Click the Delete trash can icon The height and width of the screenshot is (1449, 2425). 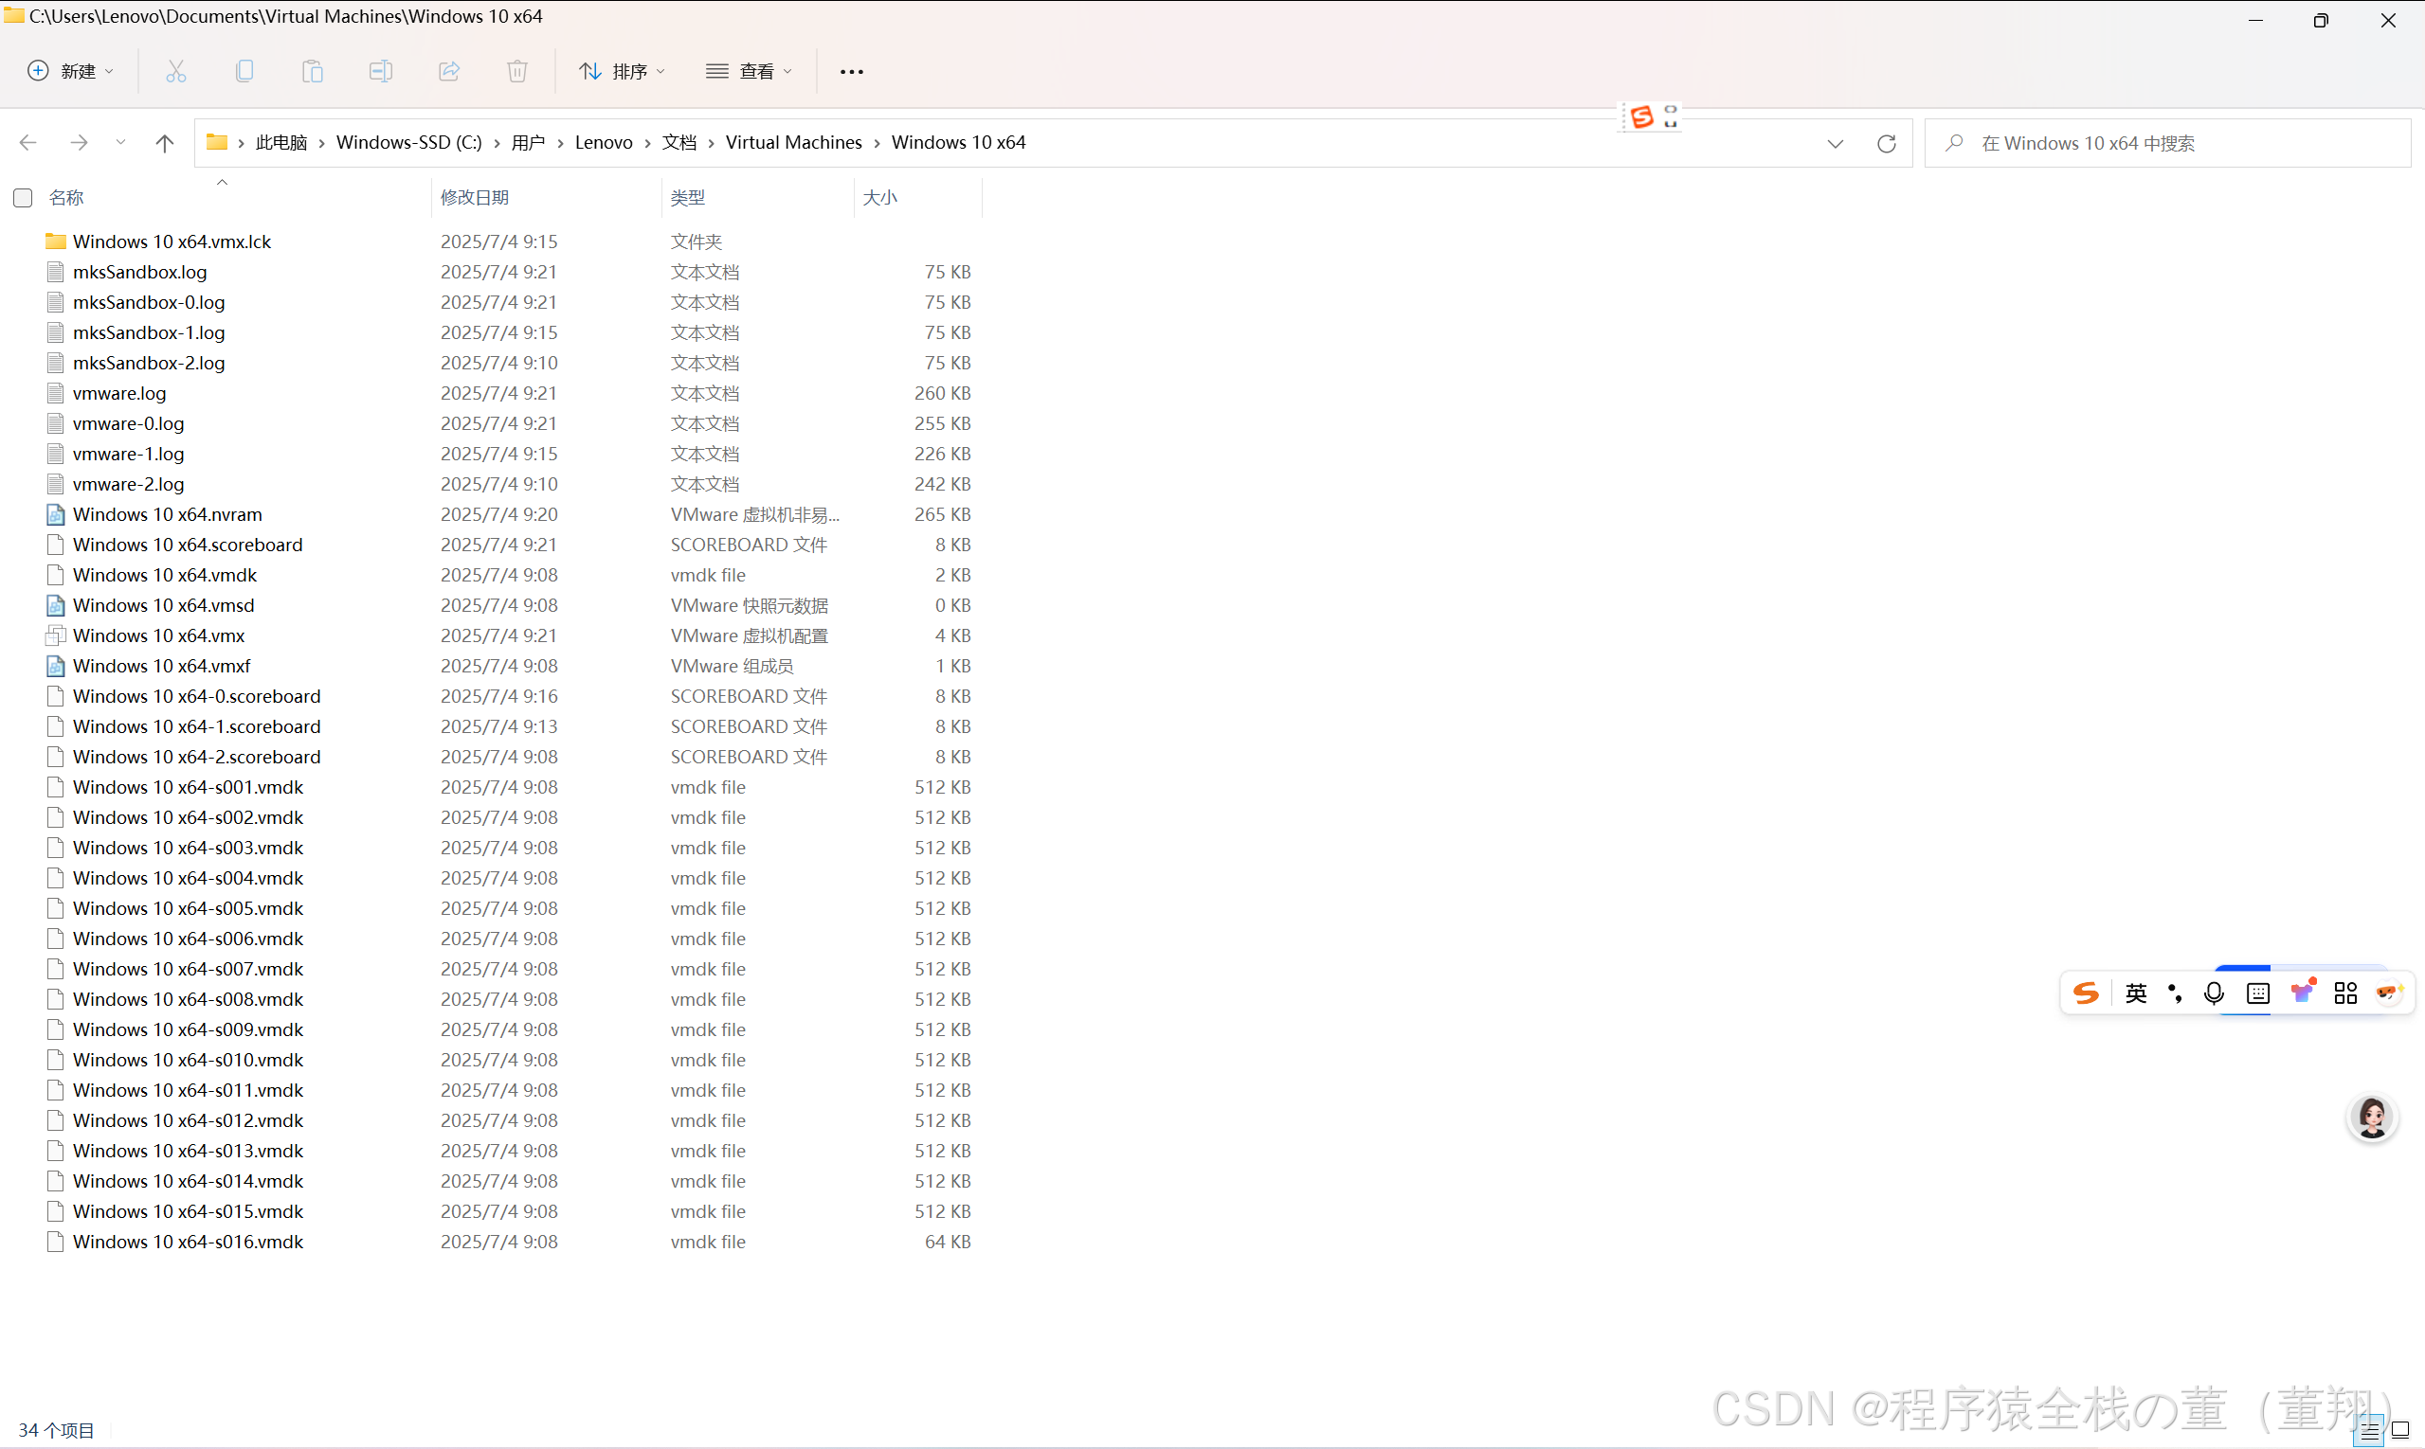tap(517, 71)
